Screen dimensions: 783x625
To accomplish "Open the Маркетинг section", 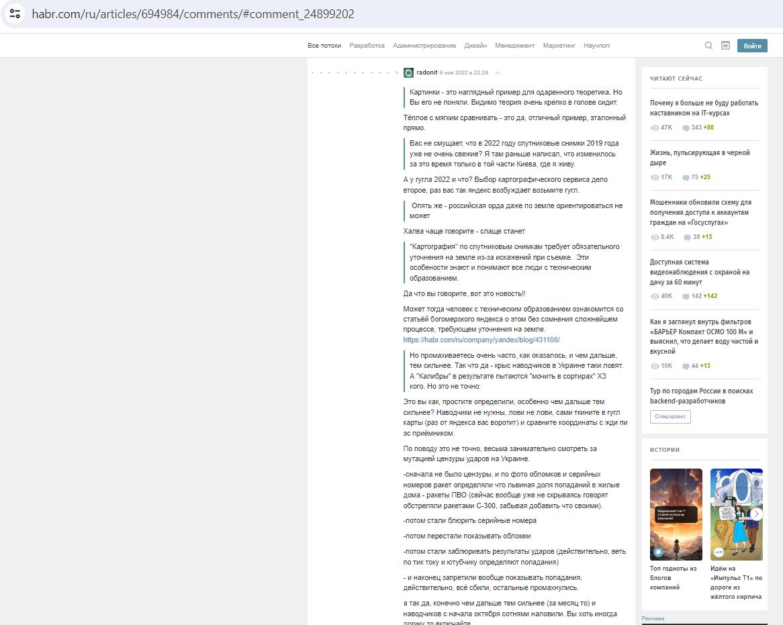I will (x=559, y=46).
